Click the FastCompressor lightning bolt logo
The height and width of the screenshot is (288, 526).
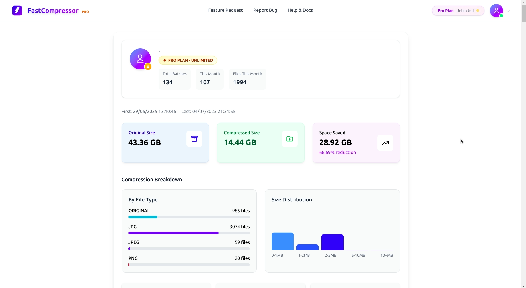tap(17, 11)
